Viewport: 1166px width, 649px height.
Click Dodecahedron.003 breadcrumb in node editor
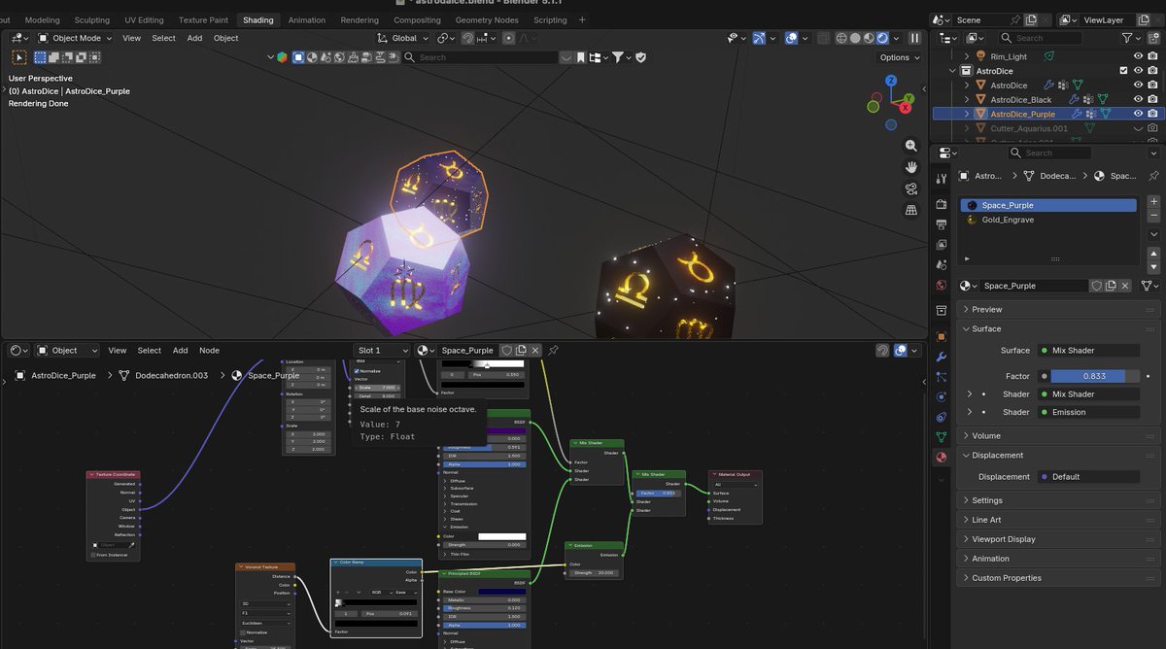[171, 375]
